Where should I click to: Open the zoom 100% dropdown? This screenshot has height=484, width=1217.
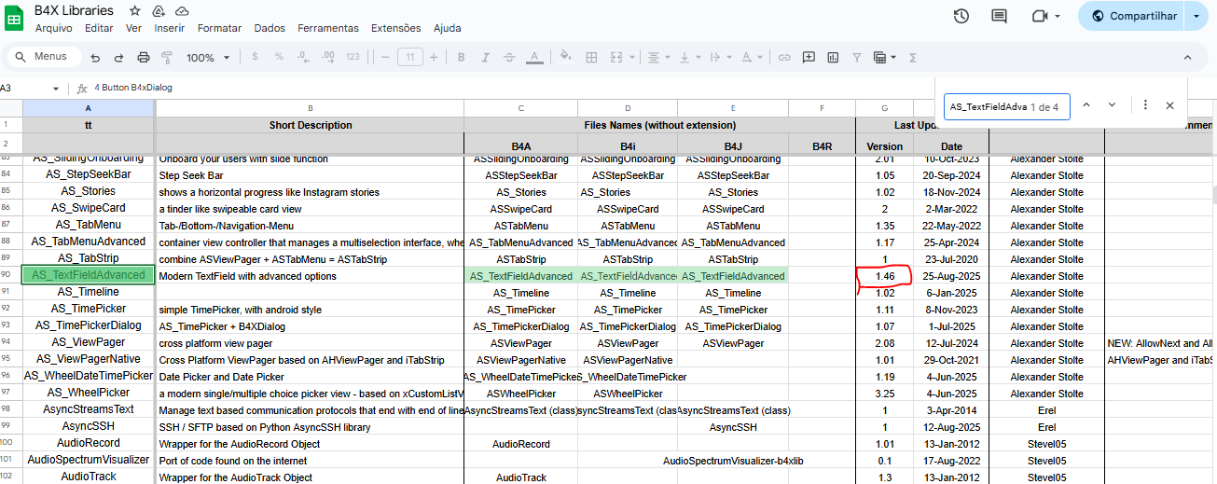[x=208, y=58]
